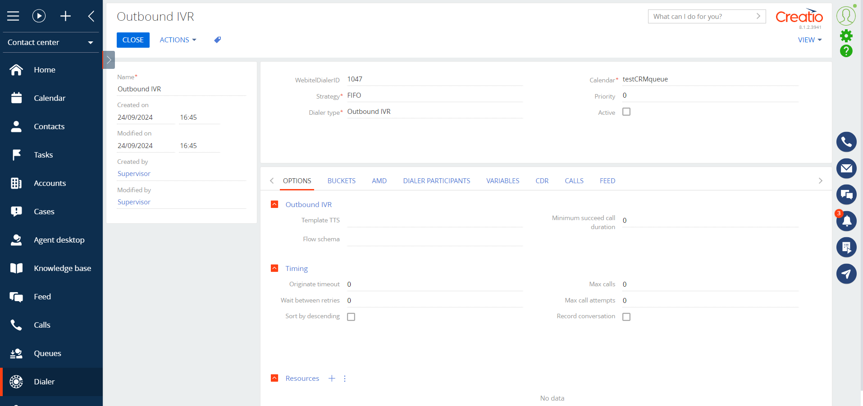Screen dimensions: 863x406
Task: Open the help question mark icon
Action: (x=846, y=51)
